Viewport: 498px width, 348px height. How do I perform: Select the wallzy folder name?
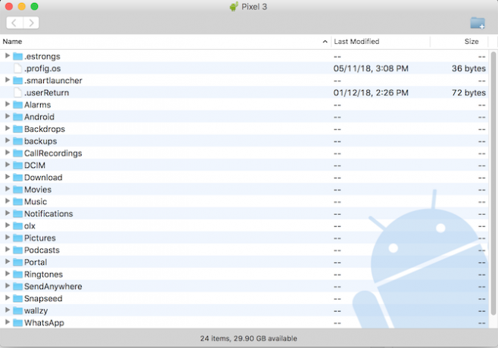click(x=36, y=311)
